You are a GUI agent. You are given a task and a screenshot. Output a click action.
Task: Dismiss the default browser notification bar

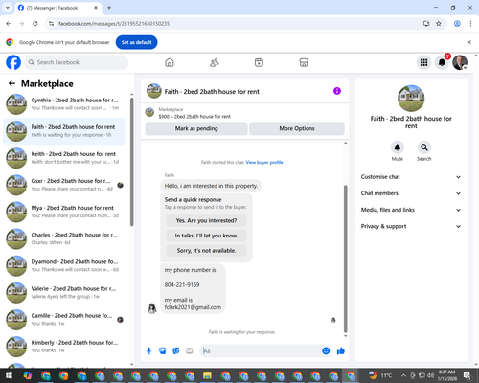(x=469, y=42)
